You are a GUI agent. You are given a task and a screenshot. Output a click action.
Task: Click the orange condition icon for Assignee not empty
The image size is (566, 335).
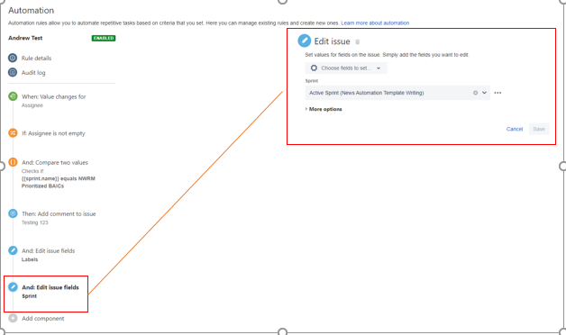pos(13,132)
